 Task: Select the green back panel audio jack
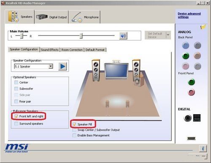[x=186, y=56]
